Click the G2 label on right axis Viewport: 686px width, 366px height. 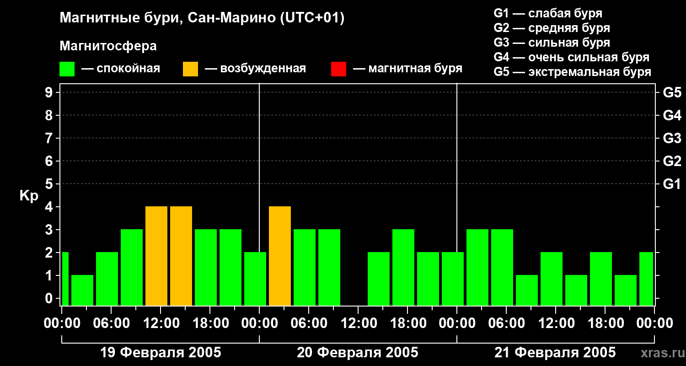672,161
